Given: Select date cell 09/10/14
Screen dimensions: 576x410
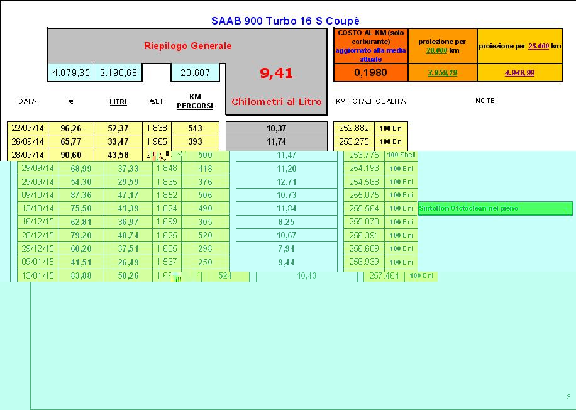Looking at the screenshot, I should pyautogui.click(x=38, y=195).
